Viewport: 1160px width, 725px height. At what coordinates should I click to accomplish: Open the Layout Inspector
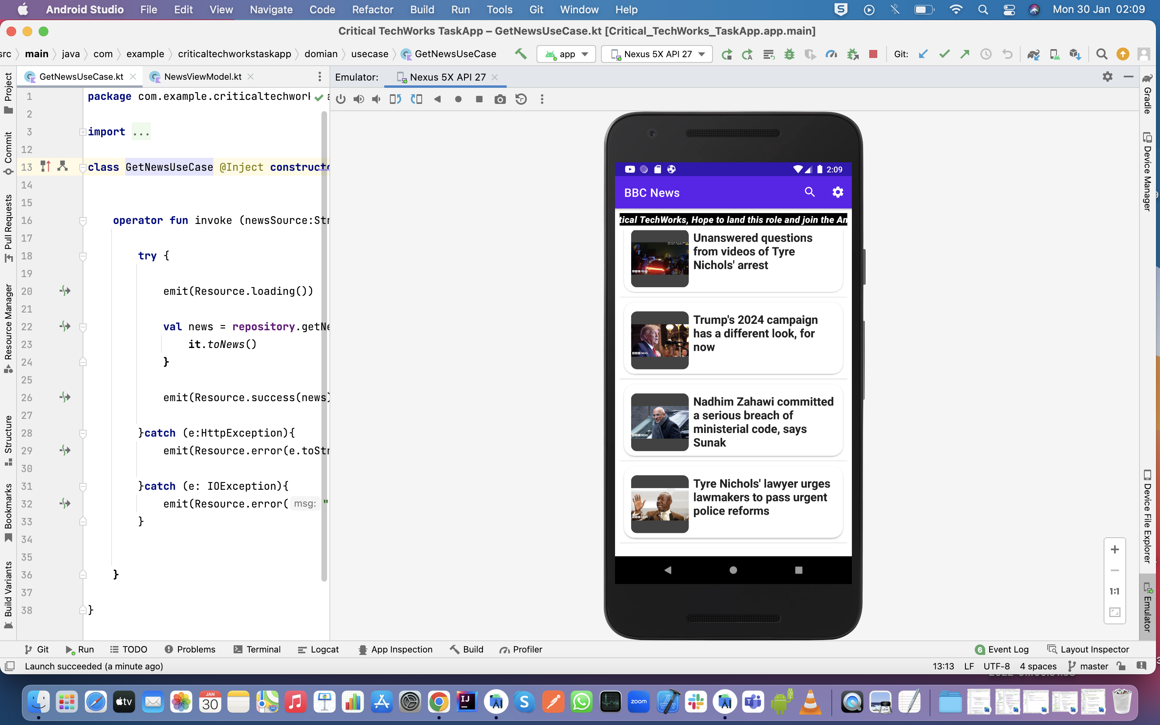click(1094, 649)
